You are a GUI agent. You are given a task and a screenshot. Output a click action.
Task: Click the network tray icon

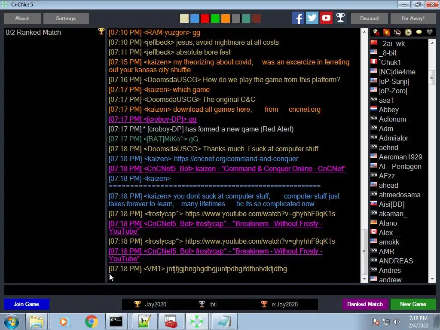coord(386,322)
